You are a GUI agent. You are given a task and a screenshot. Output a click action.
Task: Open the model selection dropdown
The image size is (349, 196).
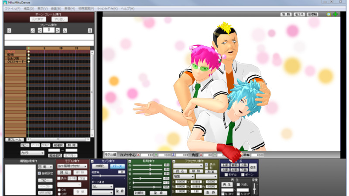(x=72, y=166)
